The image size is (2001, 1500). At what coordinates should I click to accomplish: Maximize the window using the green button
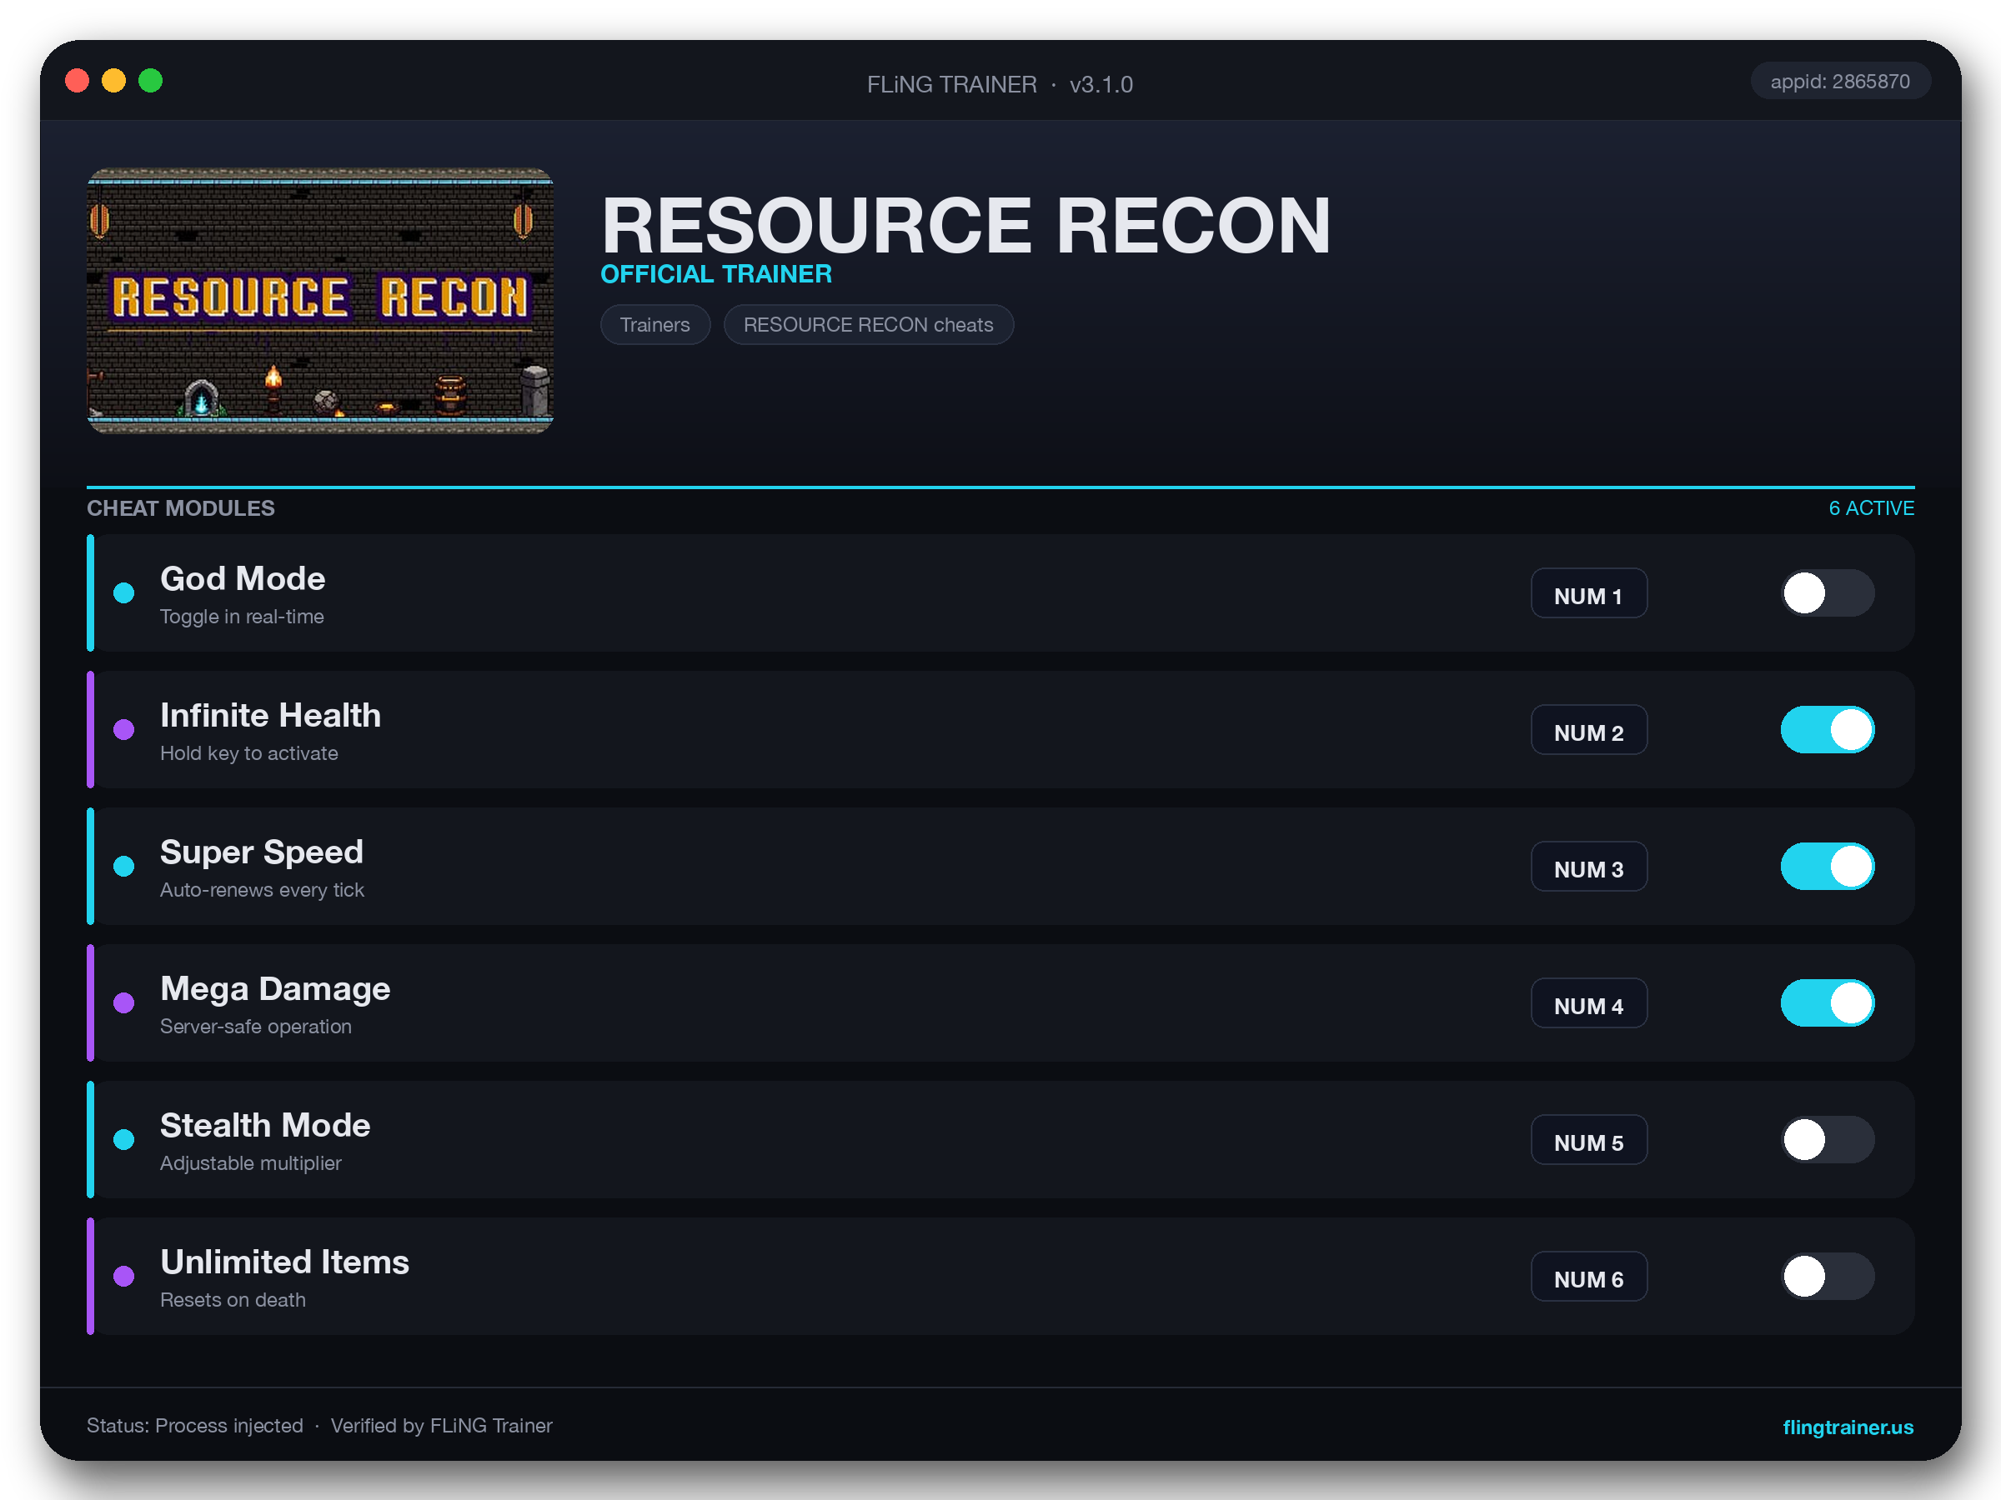click(150, 81)
